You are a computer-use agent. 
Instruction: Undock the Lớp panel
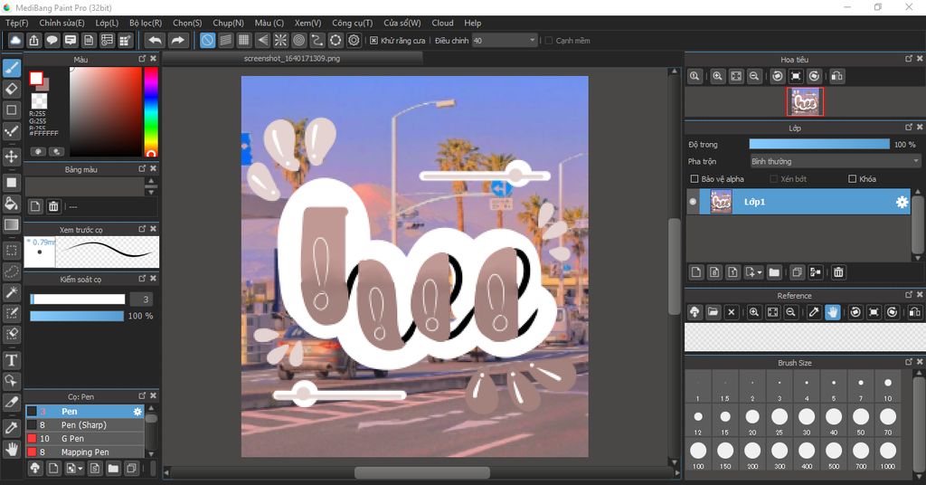(909, 128)
